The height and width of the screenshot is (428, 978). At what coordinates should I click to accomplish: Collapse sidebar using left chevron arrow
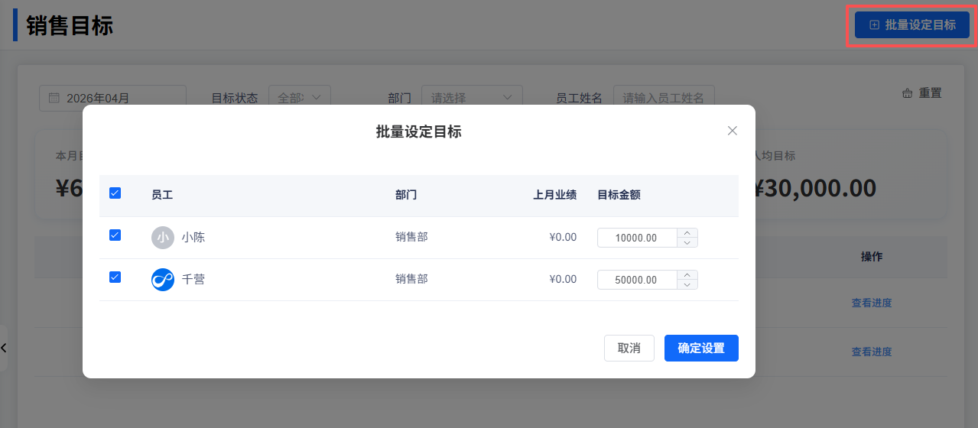4,348
